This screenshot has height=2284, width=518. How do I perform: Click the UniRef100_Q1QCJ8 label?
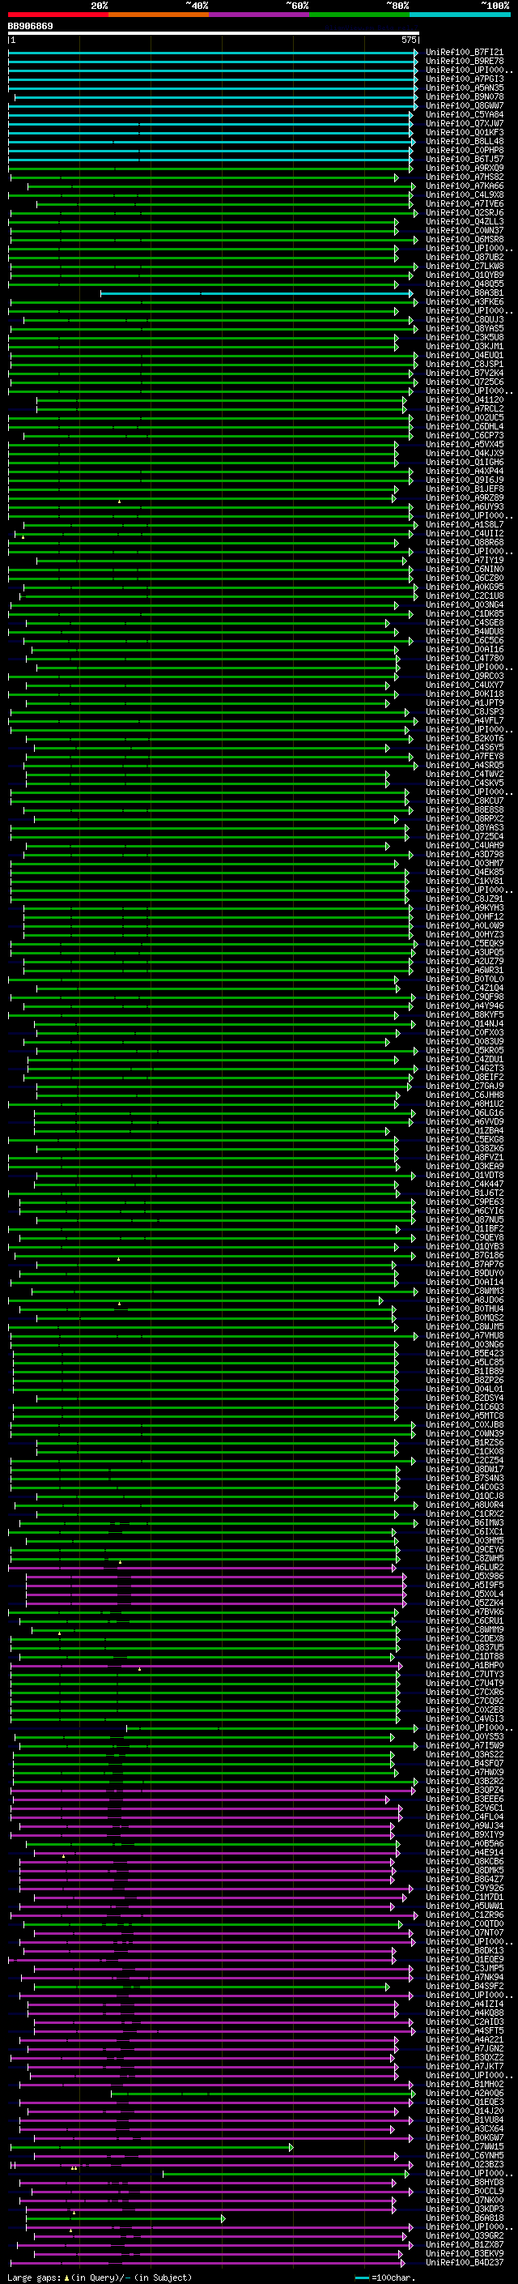(x=465, y=1496)
